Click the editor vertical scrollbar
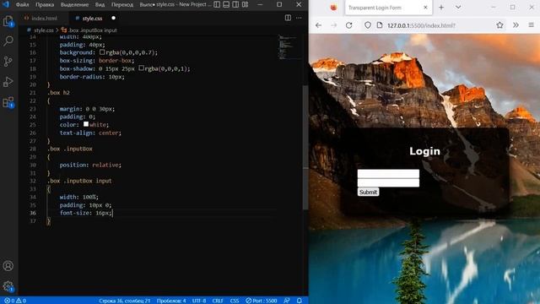Screen dimensions: 540x304 pyautogui.click(x=305, y=147)
